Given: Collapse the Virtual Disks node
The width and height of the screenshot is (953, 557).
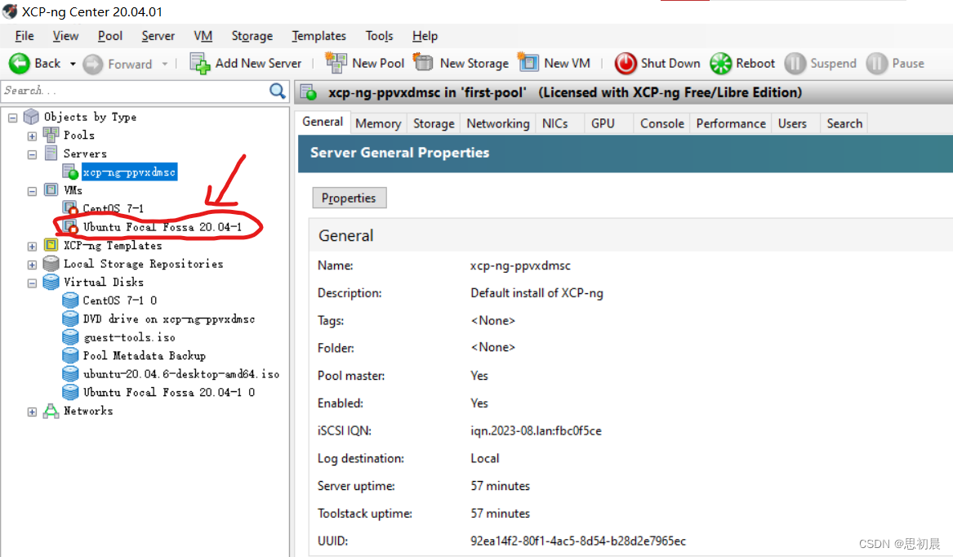Looking at the screenshot, I should tap(32, 283).
